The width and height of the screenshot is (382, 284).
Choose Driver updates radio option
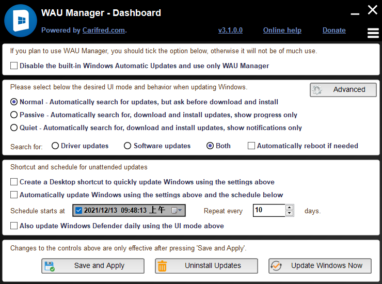tap(55, 146)
